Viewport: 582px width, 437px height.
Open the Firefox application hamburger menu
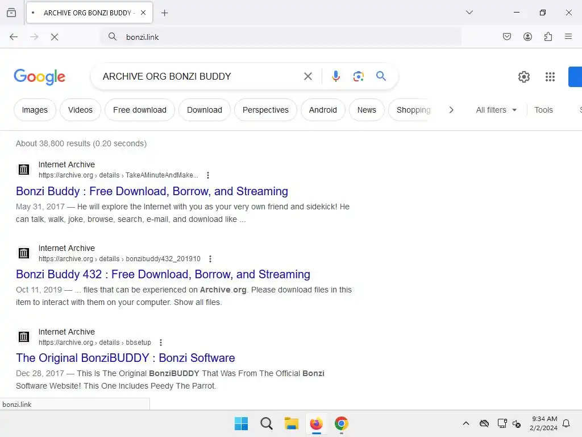click(568, 36)
